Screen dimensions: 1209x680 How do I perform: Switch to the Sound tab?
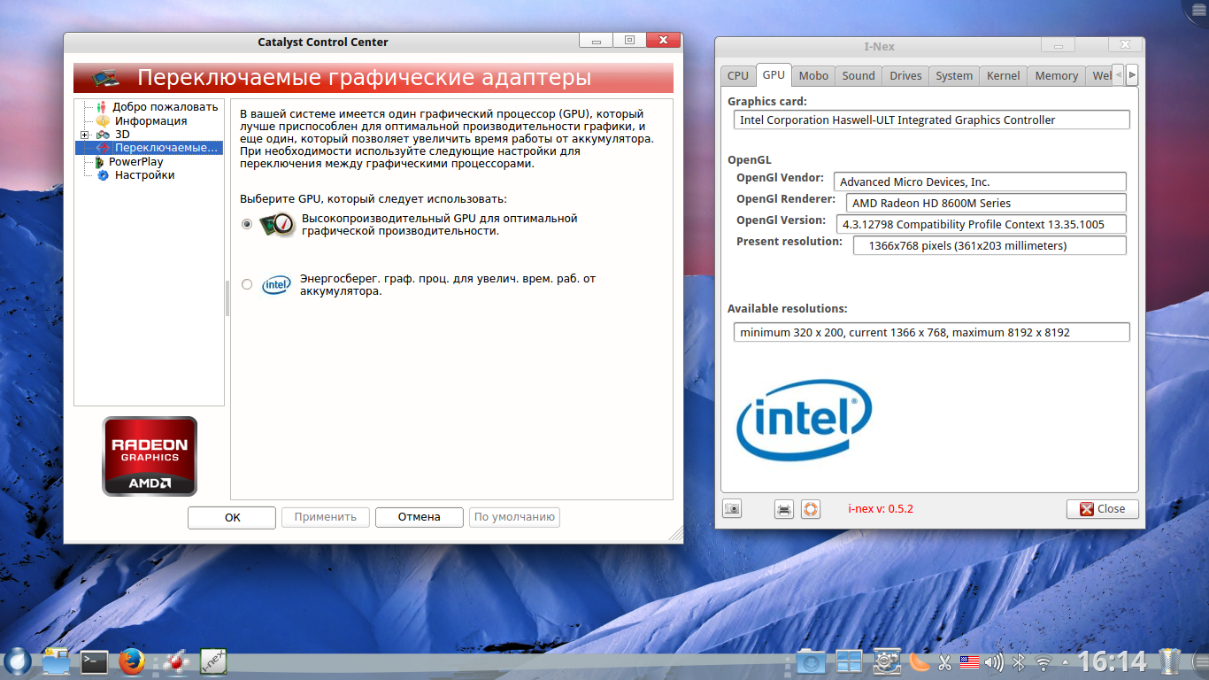coord(859,76)
